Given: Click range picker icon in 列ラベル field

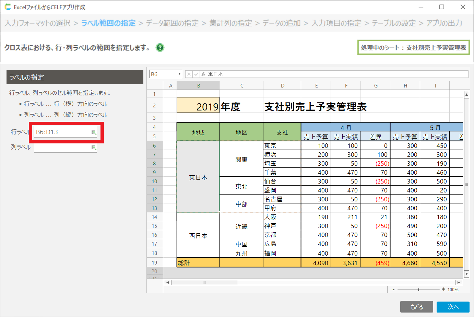Looking at the screenshot, I should click(x=94, y=147).
